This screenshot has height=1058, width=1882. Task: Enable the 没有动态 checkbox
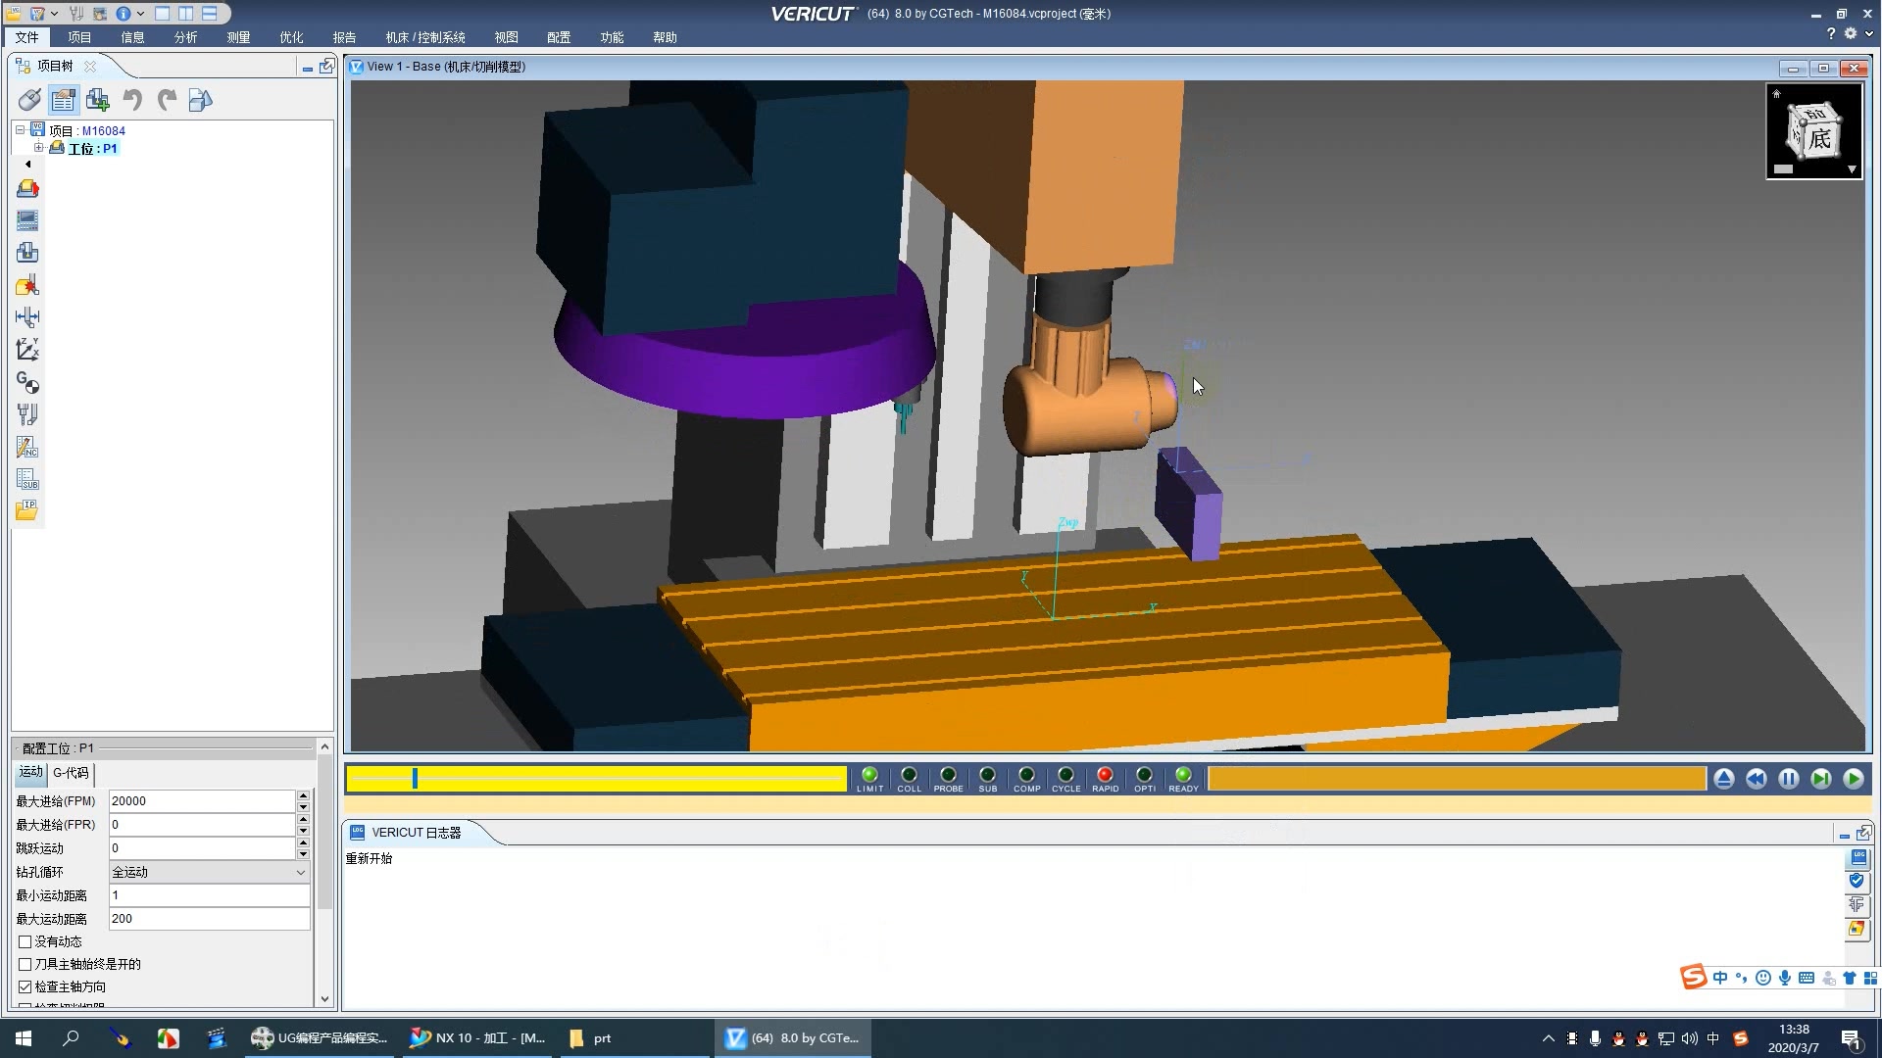[25, 941]
